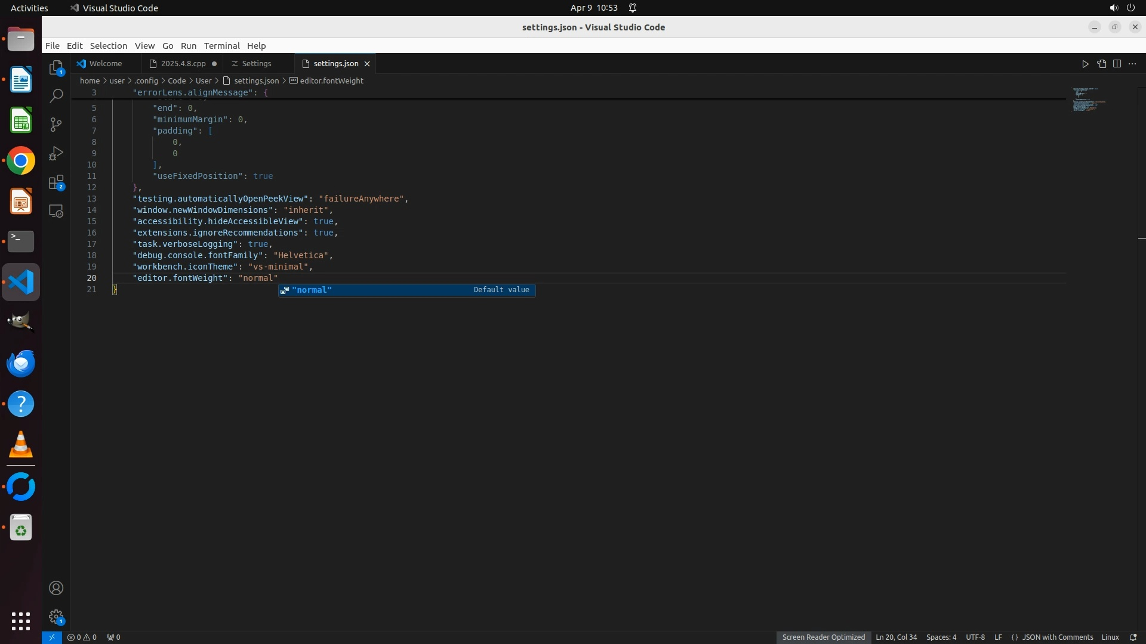Expand the editor.fontWeight breadcrumb segment
This screenshot has height=644, width=1146.
click(x=331, y=80)
